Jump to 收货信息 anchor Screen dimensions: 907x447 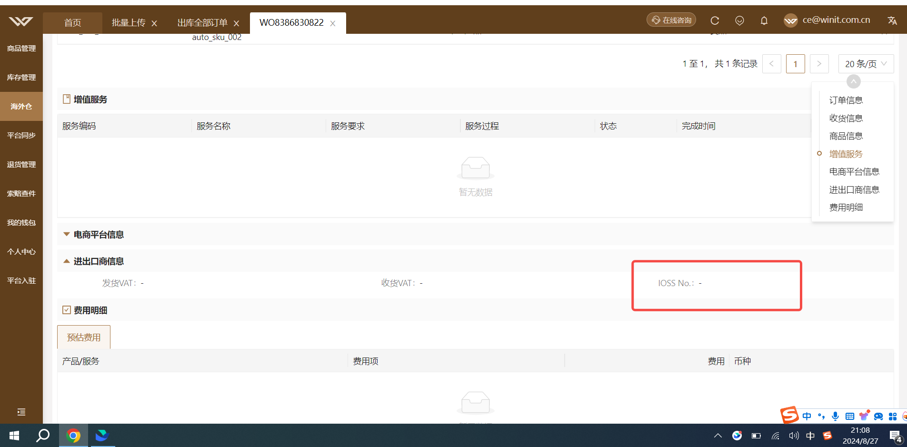pyautogui.click(x=846, y=119)
